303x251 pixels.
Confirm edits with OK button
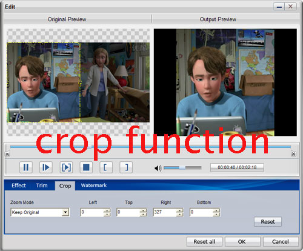[x=242, y=241]
